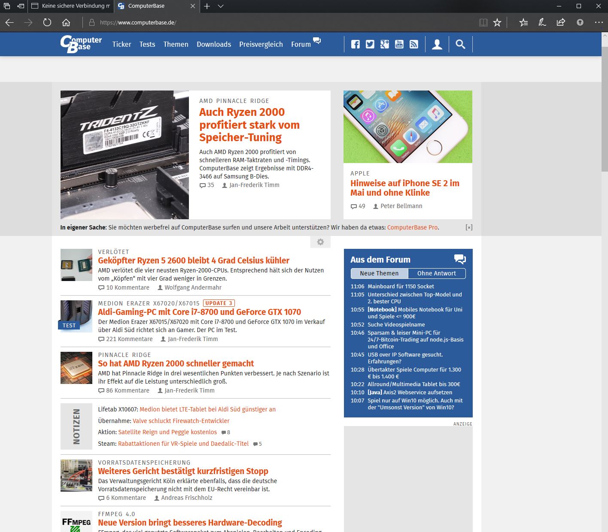Image resolution: width=608 pixels, height=532 pixels.
Task: Set these tabs aside icon
Action: click(21, 6)
